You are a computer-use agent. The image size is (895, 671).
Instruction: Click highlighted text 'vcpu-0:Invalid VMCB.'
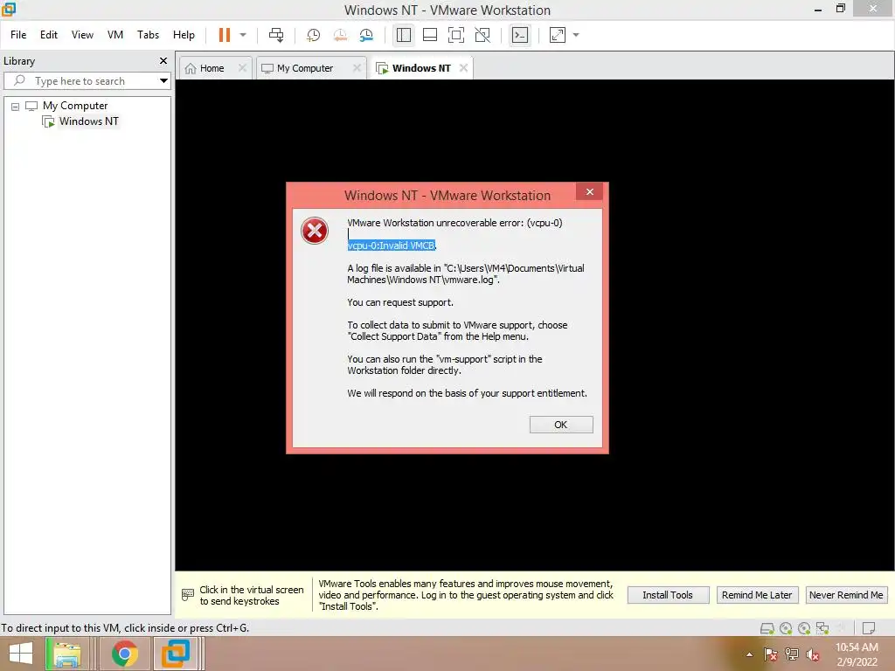[x=392, y=246]
